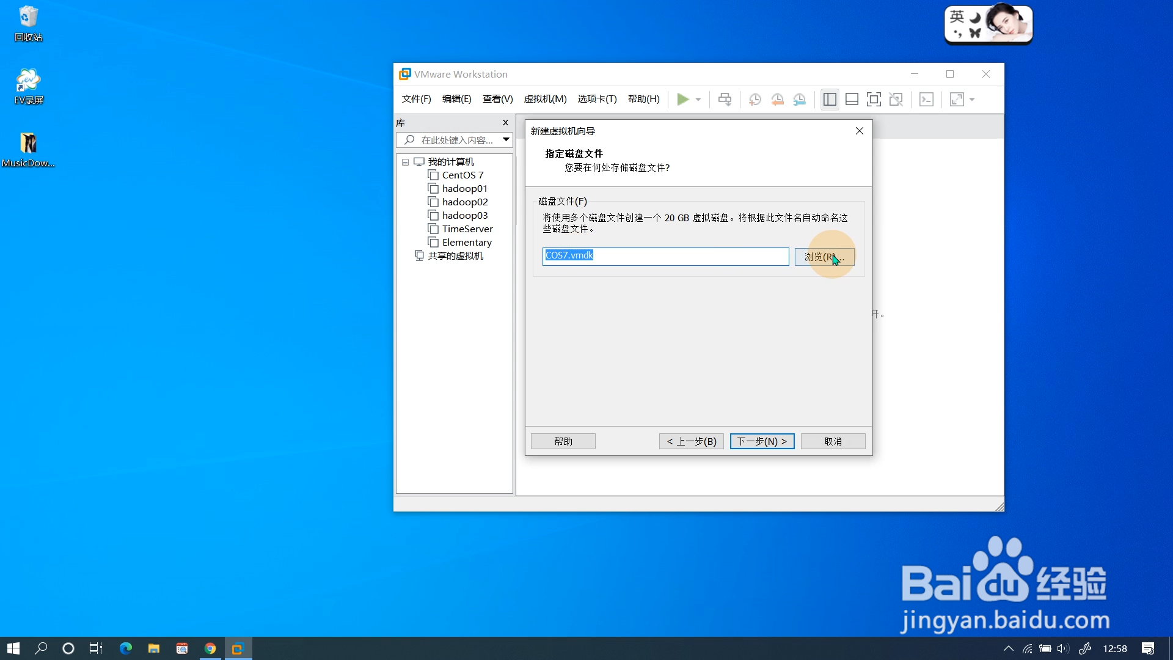The width and height of the screenshot is (1173, 660).
Task: Open Chrome from the taskbar
Action: point(210,648)
